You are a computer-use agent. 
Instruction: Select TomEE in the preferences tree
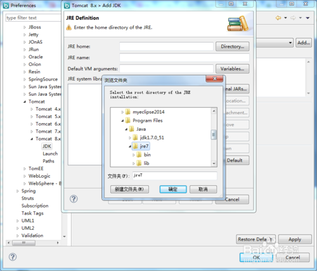point(36,169)
